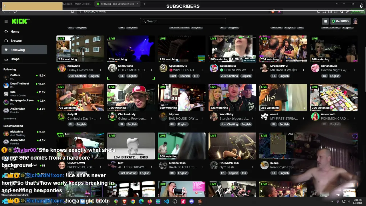Open options menu for Iziprime stream

[202, 118]
